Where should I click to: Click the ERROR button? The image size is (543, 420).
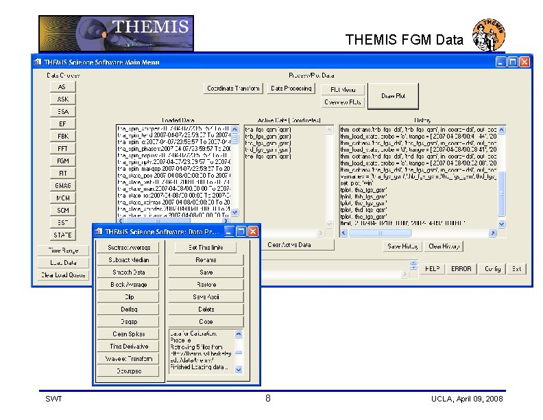point(461,269)
